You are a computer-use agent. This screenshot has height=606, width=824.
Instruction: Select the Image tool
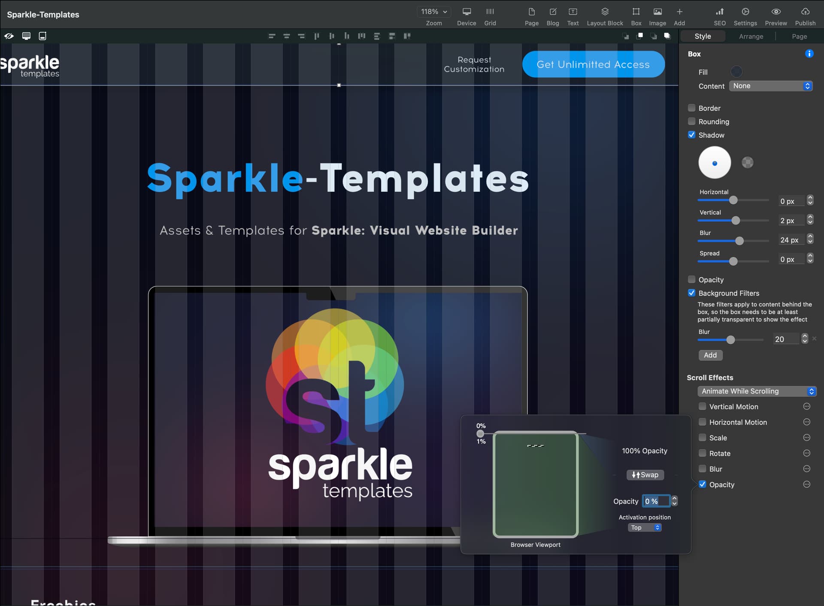coord(657,12)
